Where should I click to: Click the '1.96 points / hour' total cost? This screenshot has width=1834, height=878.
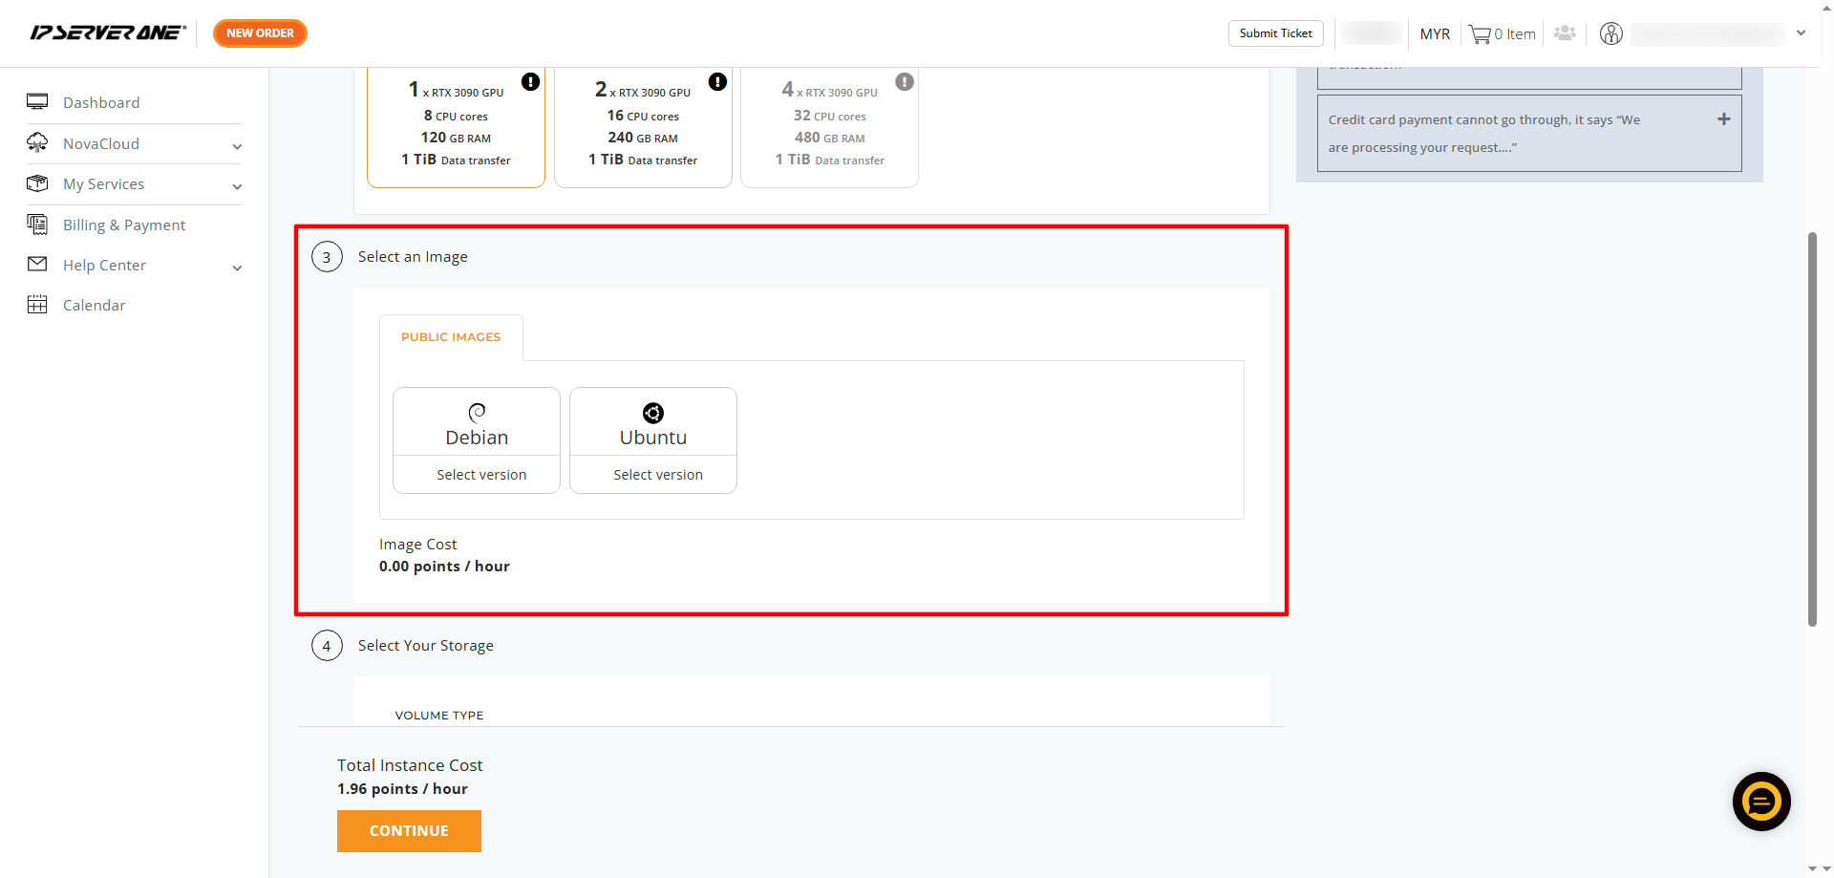coord(402,789)
